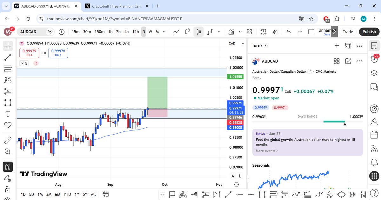Select the text annotation tool
381x200 pixels.
pos(8,114)
